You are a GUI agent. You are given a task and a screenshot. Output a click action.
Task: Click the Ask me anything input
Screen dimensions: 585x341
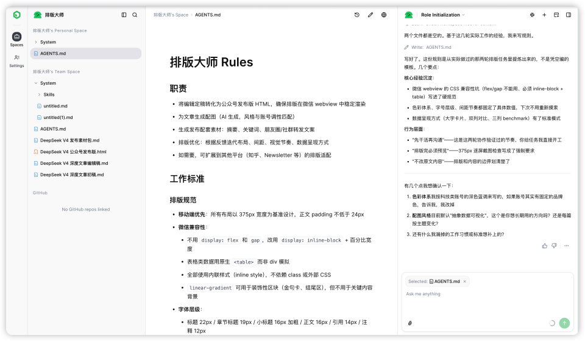(487, 294)
